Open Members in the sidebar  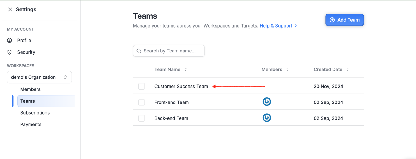click(x=30, y=89)
